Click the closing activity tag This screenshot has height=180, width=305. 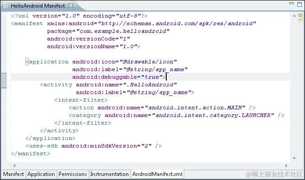pyautogui.click(x=59, y=130)
